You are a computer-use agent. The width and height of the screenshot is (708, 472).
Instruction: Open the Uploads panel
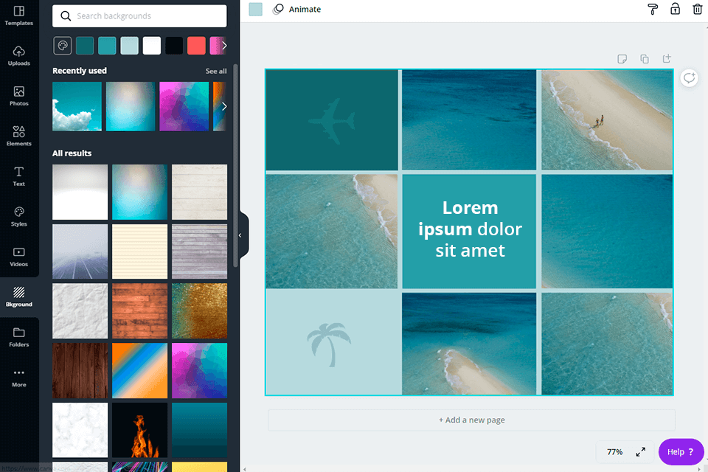[x=19, y=56]
